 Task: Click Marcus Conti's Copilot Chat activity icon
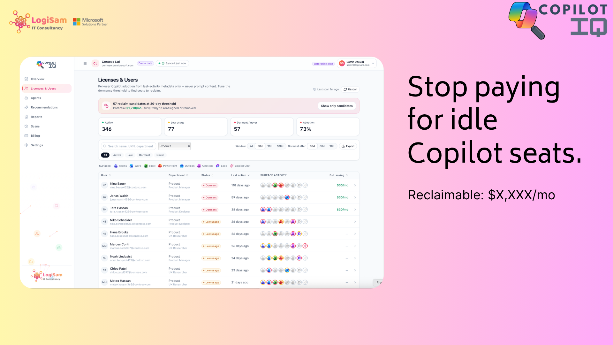[305, 246]
